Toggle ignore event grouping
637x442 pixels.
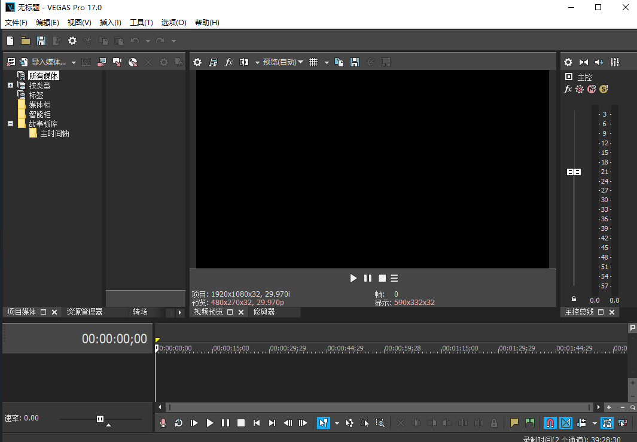tap(623, 423)
